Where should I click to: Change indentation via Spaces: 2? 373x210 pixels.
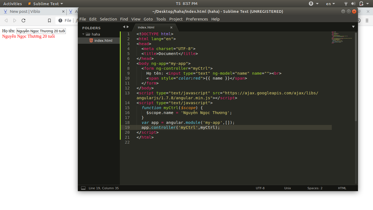pos(315,188)
